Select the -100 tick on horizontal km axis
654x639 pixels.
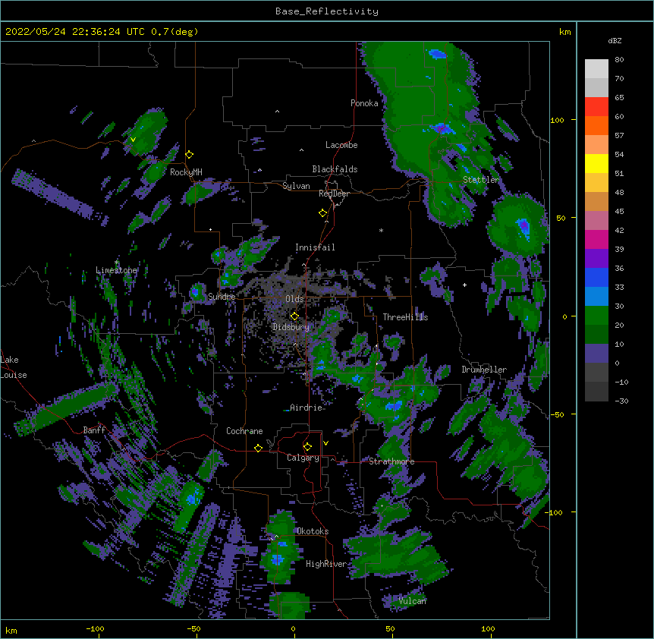click(x=95, y=628)
